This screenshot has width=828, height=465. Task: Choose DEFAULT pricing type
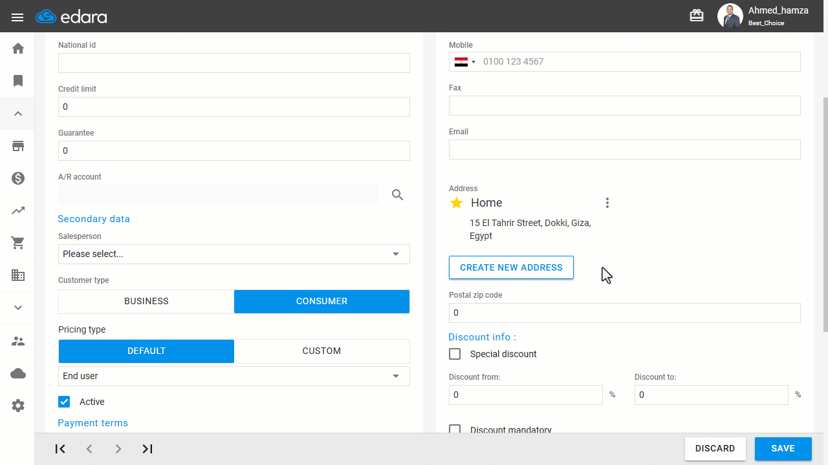146,351
